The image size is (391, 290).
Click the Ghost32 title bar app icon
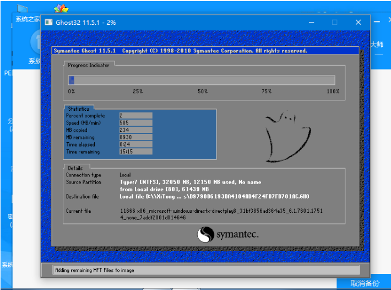coord(48,23)
